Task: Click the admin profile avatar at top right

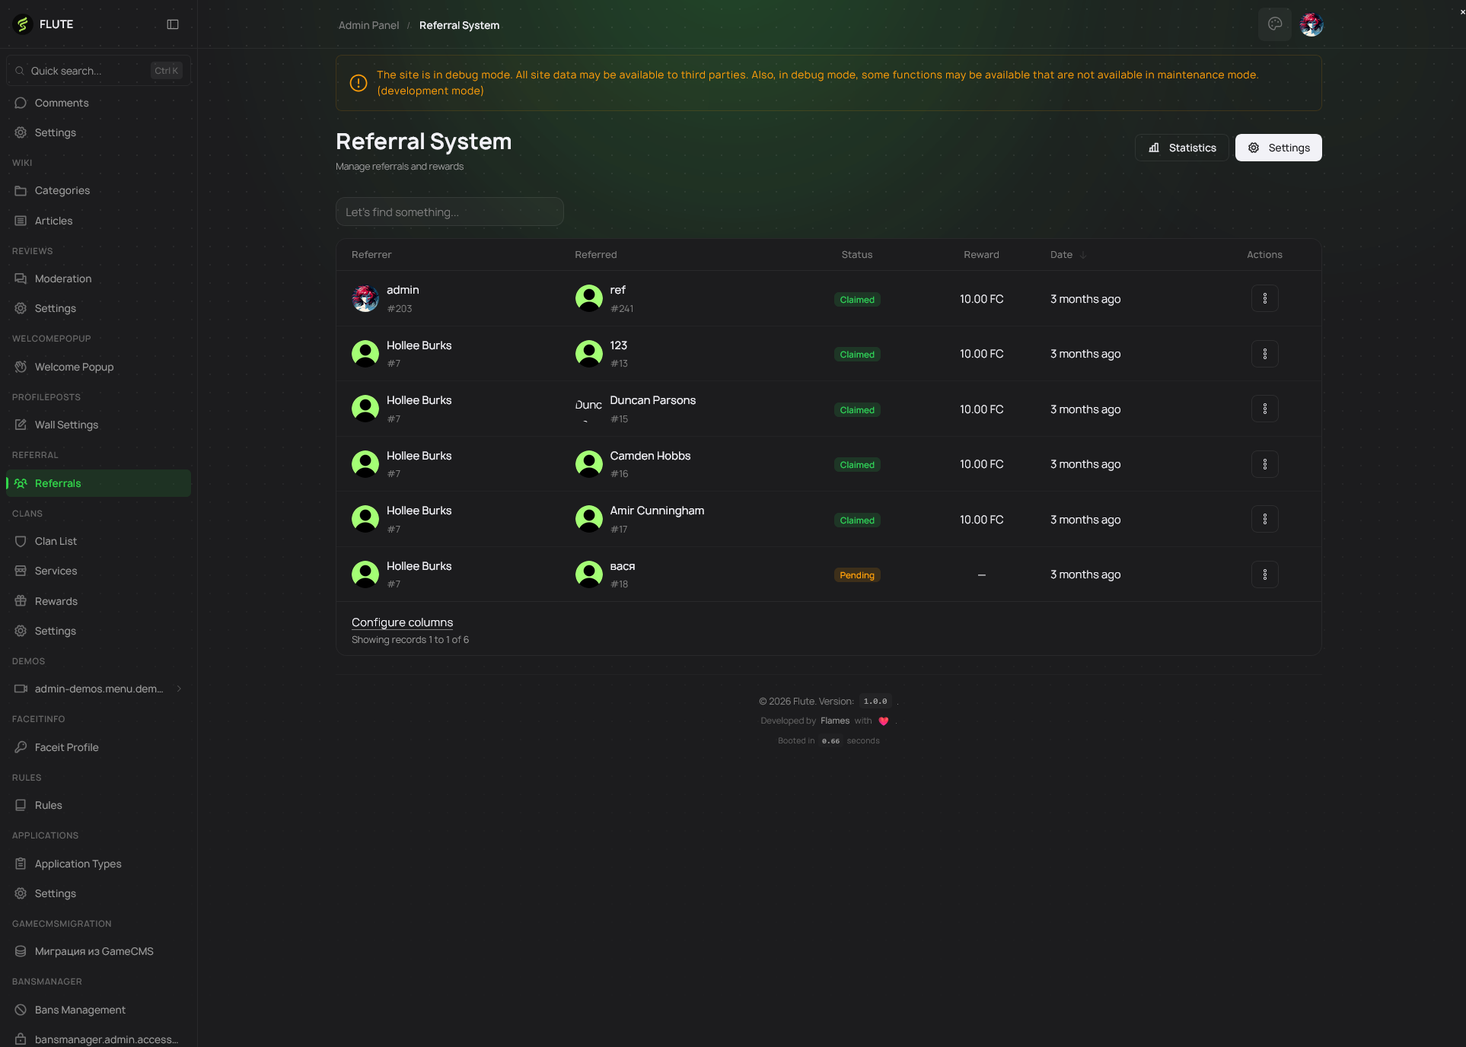Action: click(x=1311, y=24)
